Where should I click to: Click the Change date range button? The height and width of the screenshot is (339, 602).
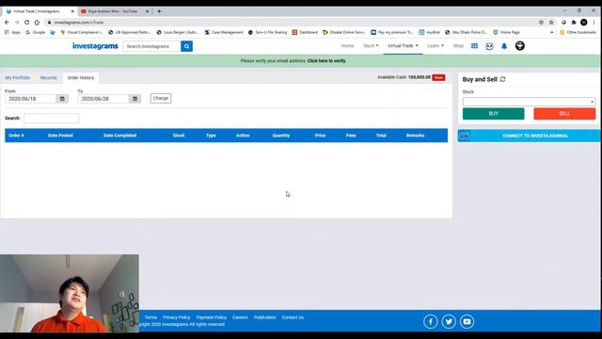161,98
